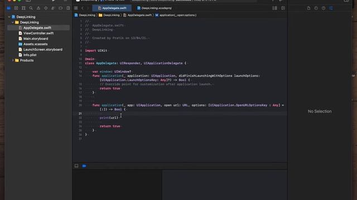Go back in editor history

point(83,8)
